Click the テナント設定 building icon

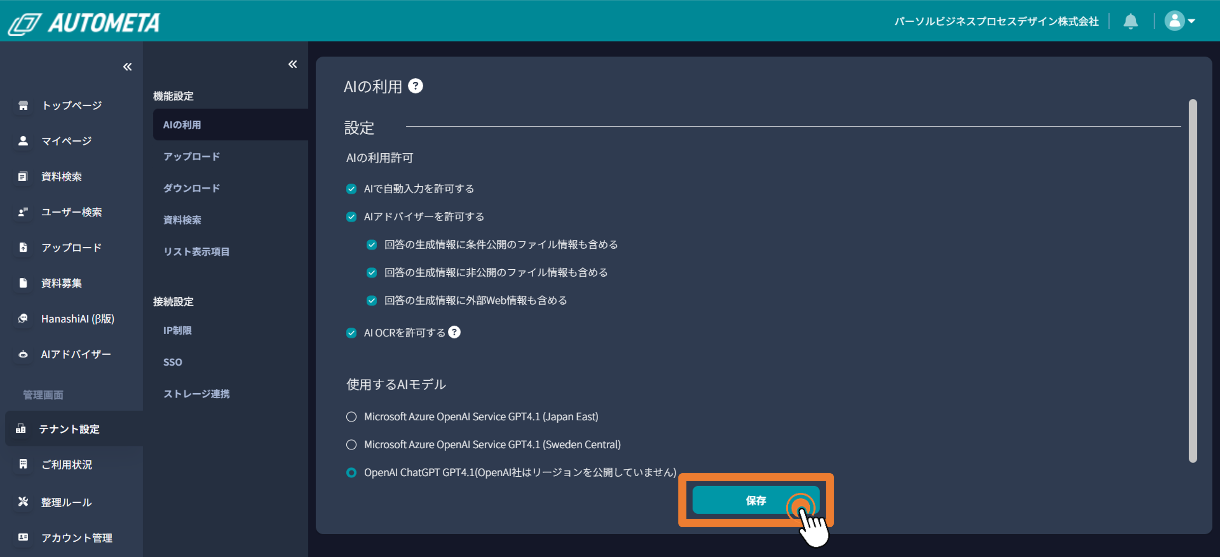coord(21,429)
